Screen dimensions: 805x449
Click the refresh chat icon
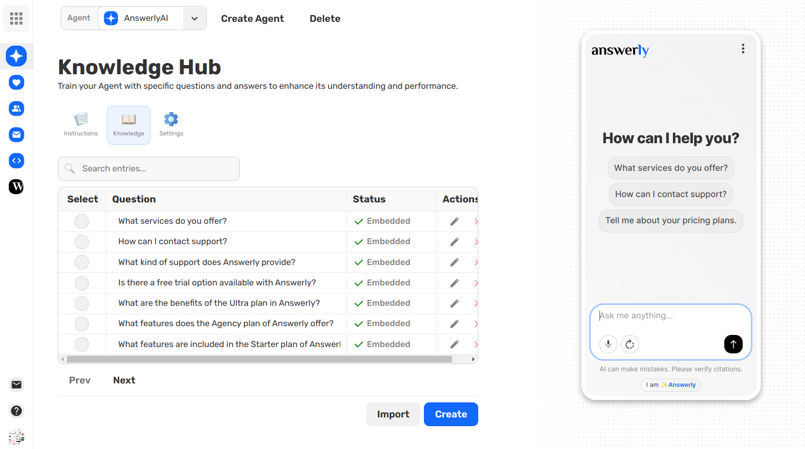pyautogui.click(x=630, y=344)
